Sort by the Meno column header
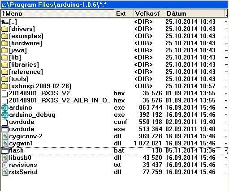 coord(58,13)
